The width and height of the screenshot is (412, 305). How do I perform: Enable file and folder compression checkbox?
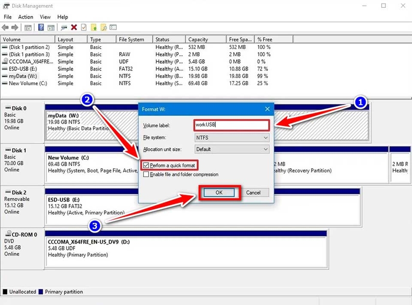coord(146,174)
